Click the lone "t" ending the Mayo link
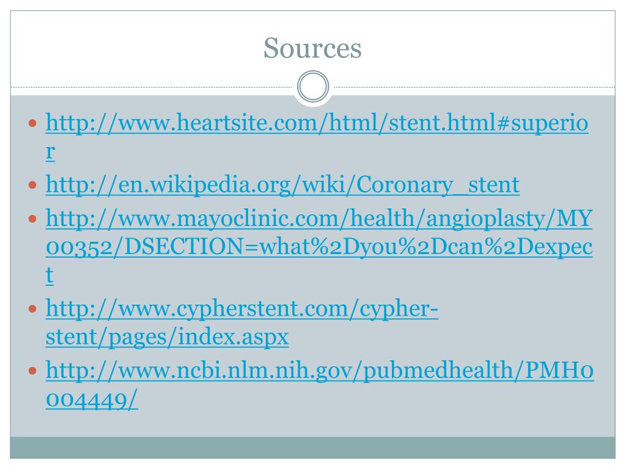This screenshot has width=626, height=469. coord(50,275)
